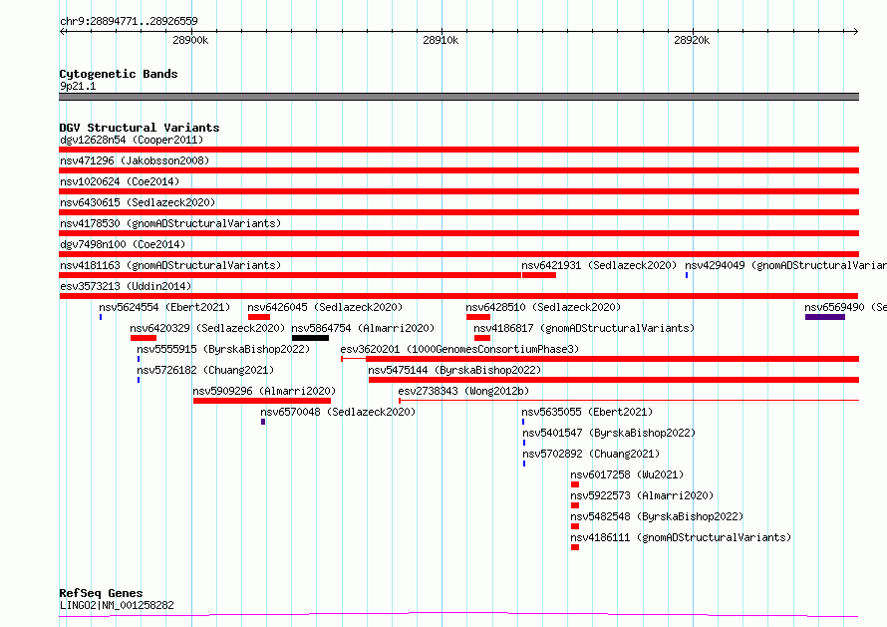
Task: Click the nsv4181163 variant label
Action: (170, 265)
